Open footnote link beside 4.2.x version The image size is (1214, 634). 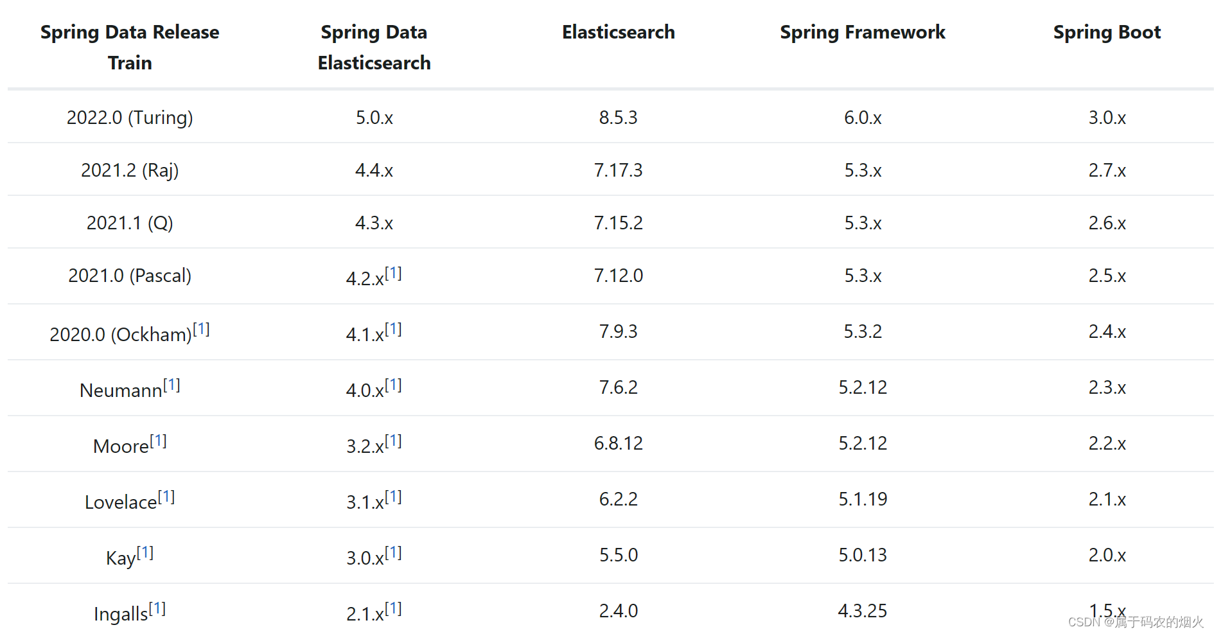393,274
